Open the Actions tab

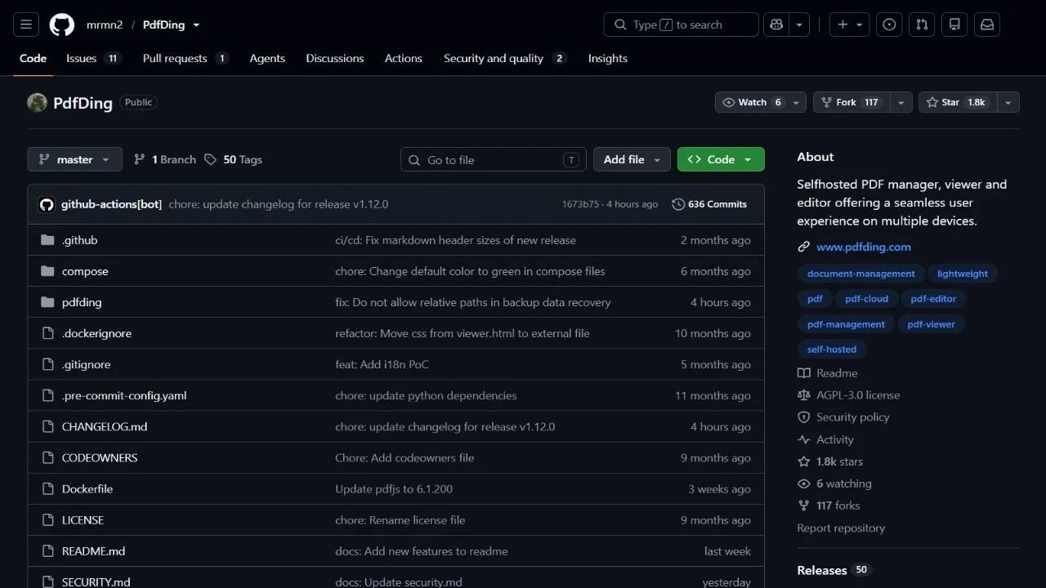tap(404, 58)
